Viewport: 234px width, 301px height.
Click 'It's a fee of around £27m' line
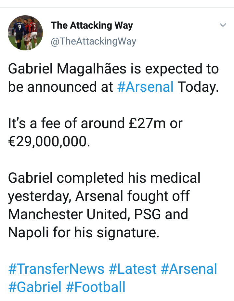click(95, 124)
